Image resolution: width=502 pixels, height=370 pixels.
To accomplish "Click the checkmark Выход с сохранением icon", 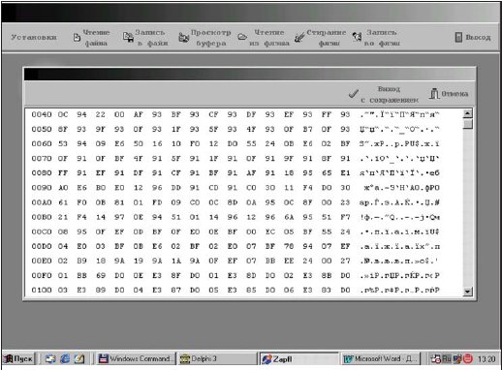I will [x=354, y=94].
